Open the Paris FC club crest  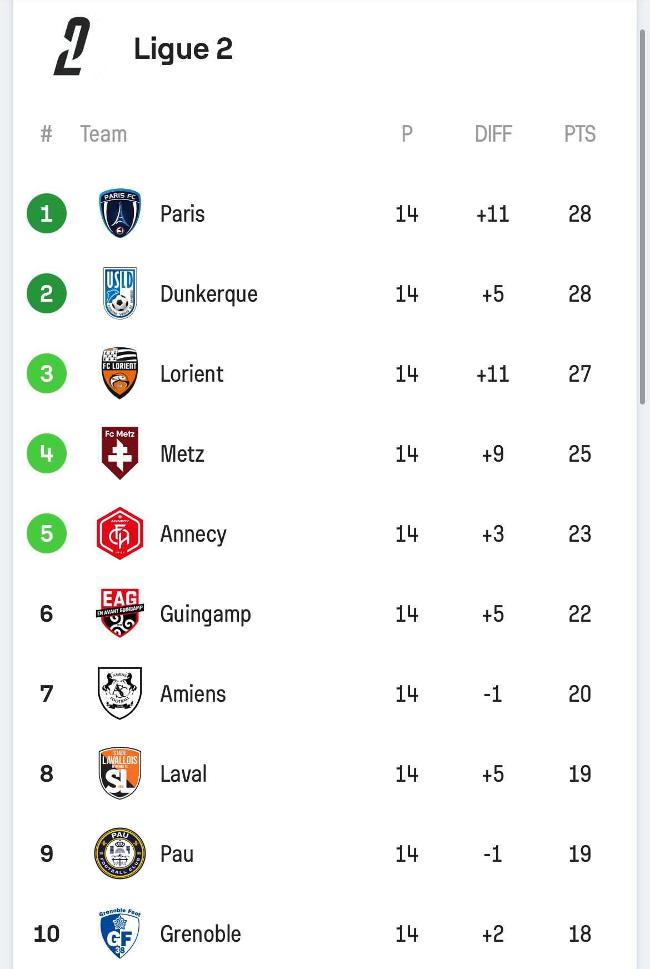tap(120, 213)
